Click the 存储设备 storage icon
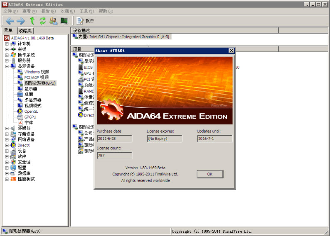Screen dimensions: 330x236 click(x=13, y=134)
